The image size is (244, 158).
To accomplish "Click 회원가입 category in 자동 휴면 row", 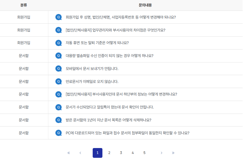I will click(x=24, y=43).
